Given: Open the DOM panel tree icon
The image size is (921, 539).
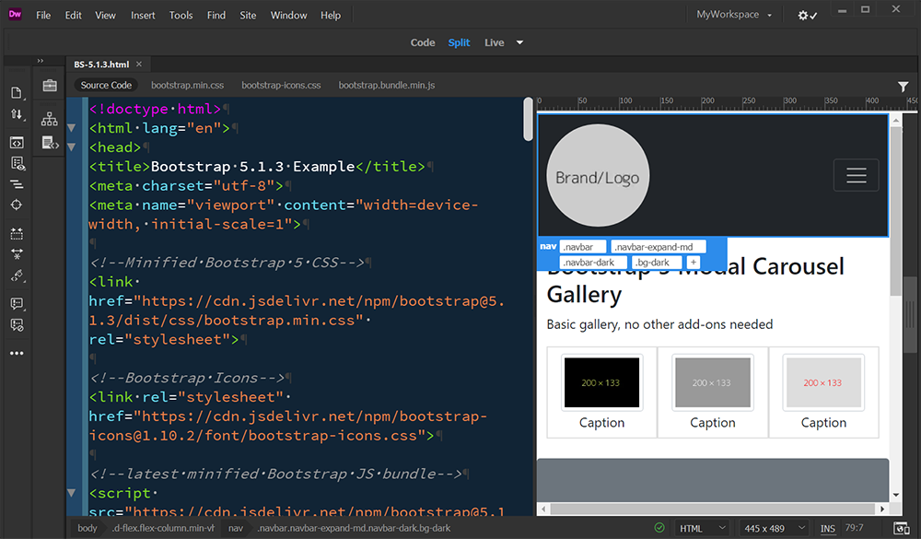Looking at the screenshot, I should tap(49, 120).
